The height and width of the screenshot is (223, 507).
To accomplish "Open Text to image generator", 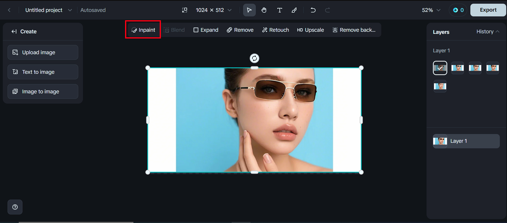I will [x=43, y=72].
